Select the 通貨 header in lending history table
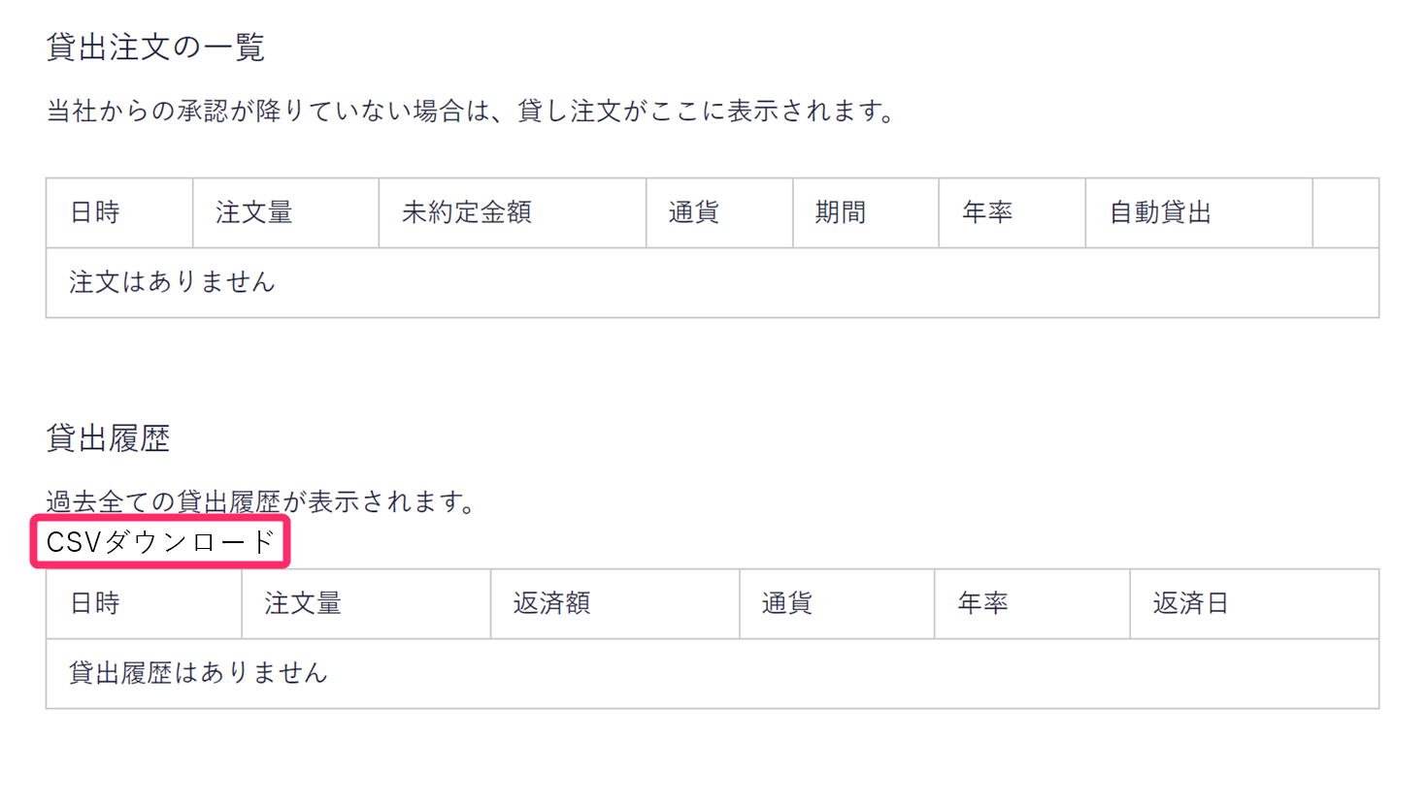This screenshot has width=1427, height=804. point(837,603)
